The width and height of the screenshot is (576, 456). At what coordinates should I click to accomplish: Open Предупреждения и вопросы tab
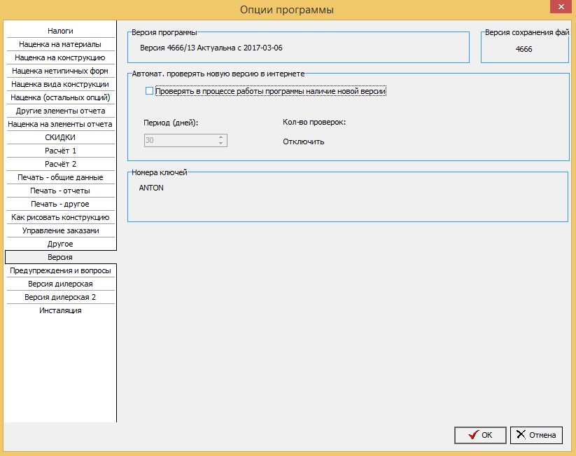pos(60,270)
